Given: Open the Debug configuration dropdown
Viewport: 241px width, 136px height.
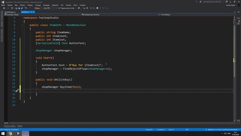Looking at the screenshot, I should click(x=38, y=8).
